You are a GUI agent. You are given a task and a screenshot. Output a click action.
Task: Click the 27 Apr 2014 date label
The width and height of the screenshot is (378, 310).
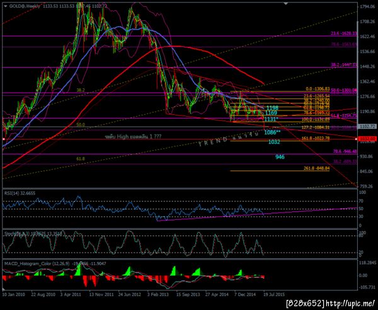[x=217, y=295]
